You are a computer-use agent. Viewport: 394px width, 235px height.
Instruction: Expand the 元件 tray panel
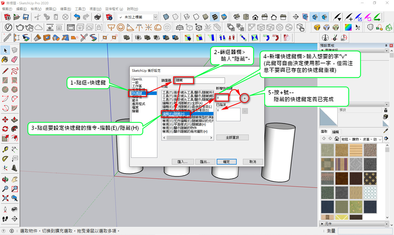(x=353, y=224)
